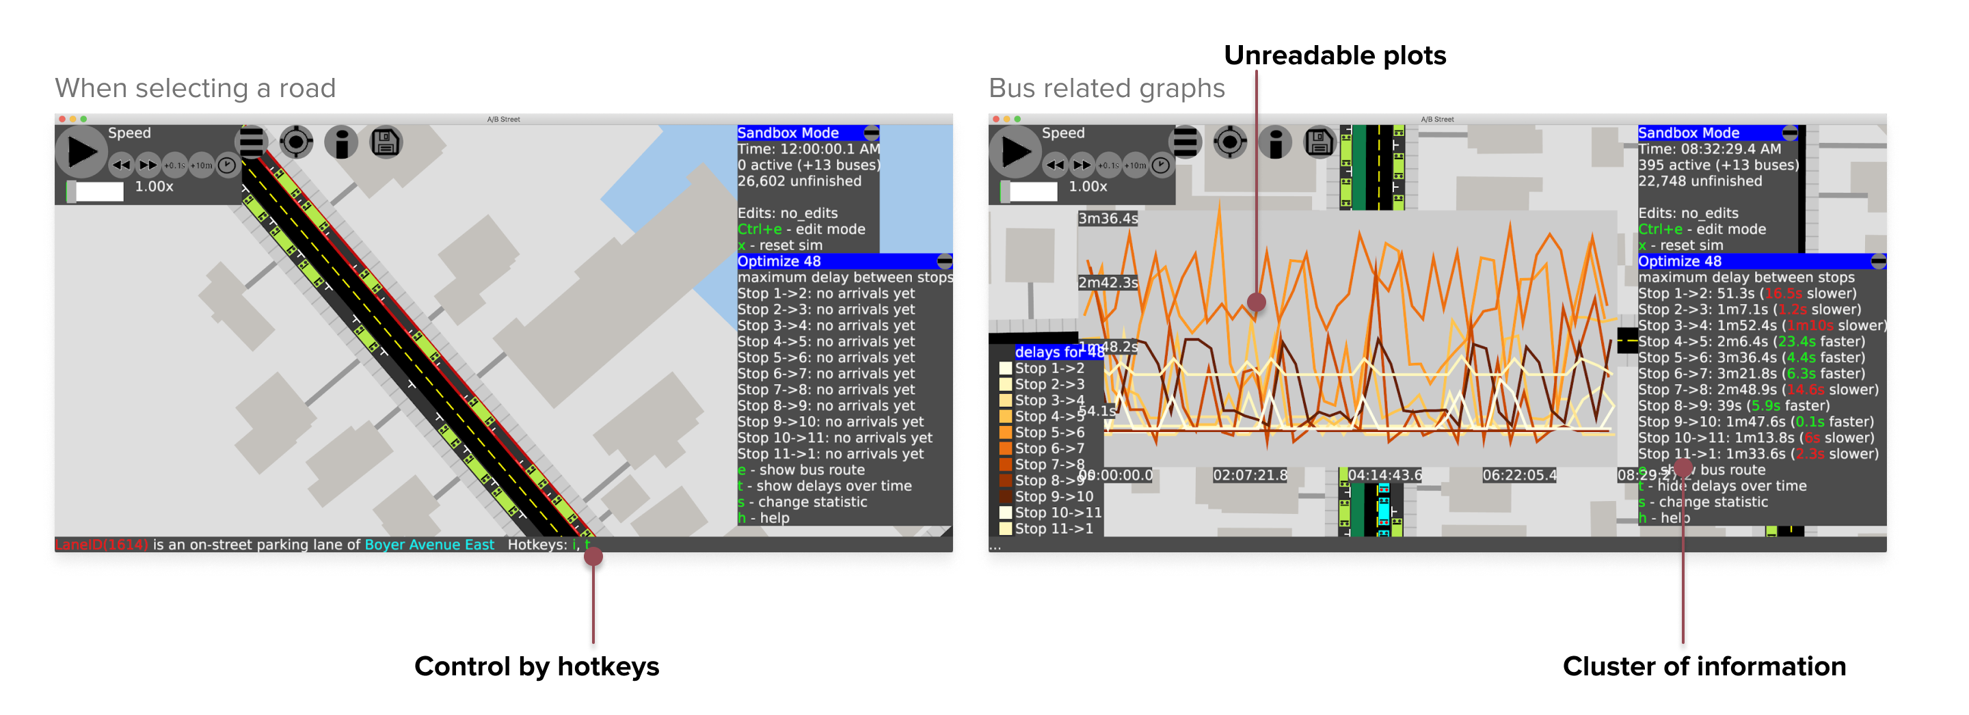Click the Stop 5->6 orange legend swatch

tap(1006, 433)
